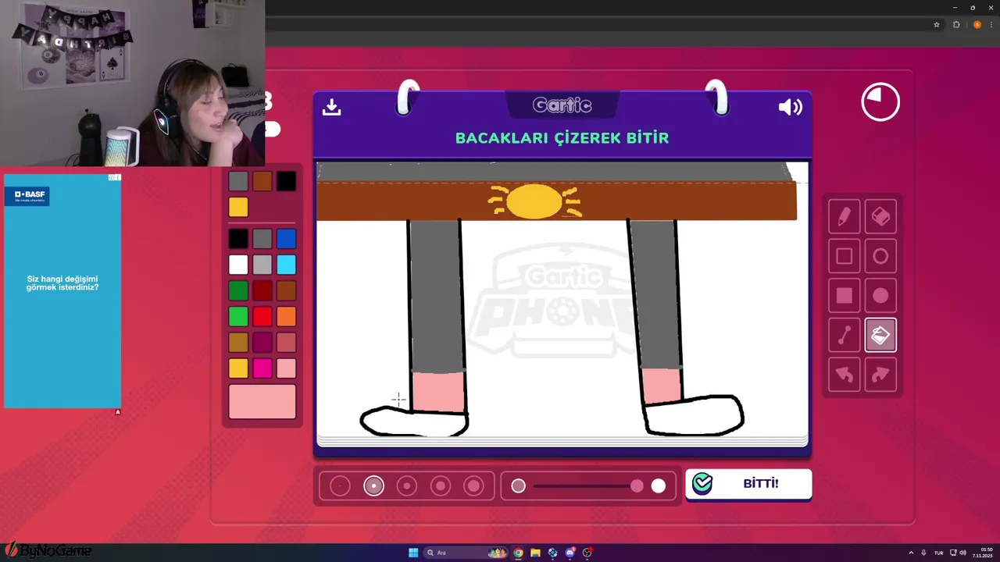Choose the filled rectangle shape tool
The image size is (1000, 562).
(x=844, y=296)
